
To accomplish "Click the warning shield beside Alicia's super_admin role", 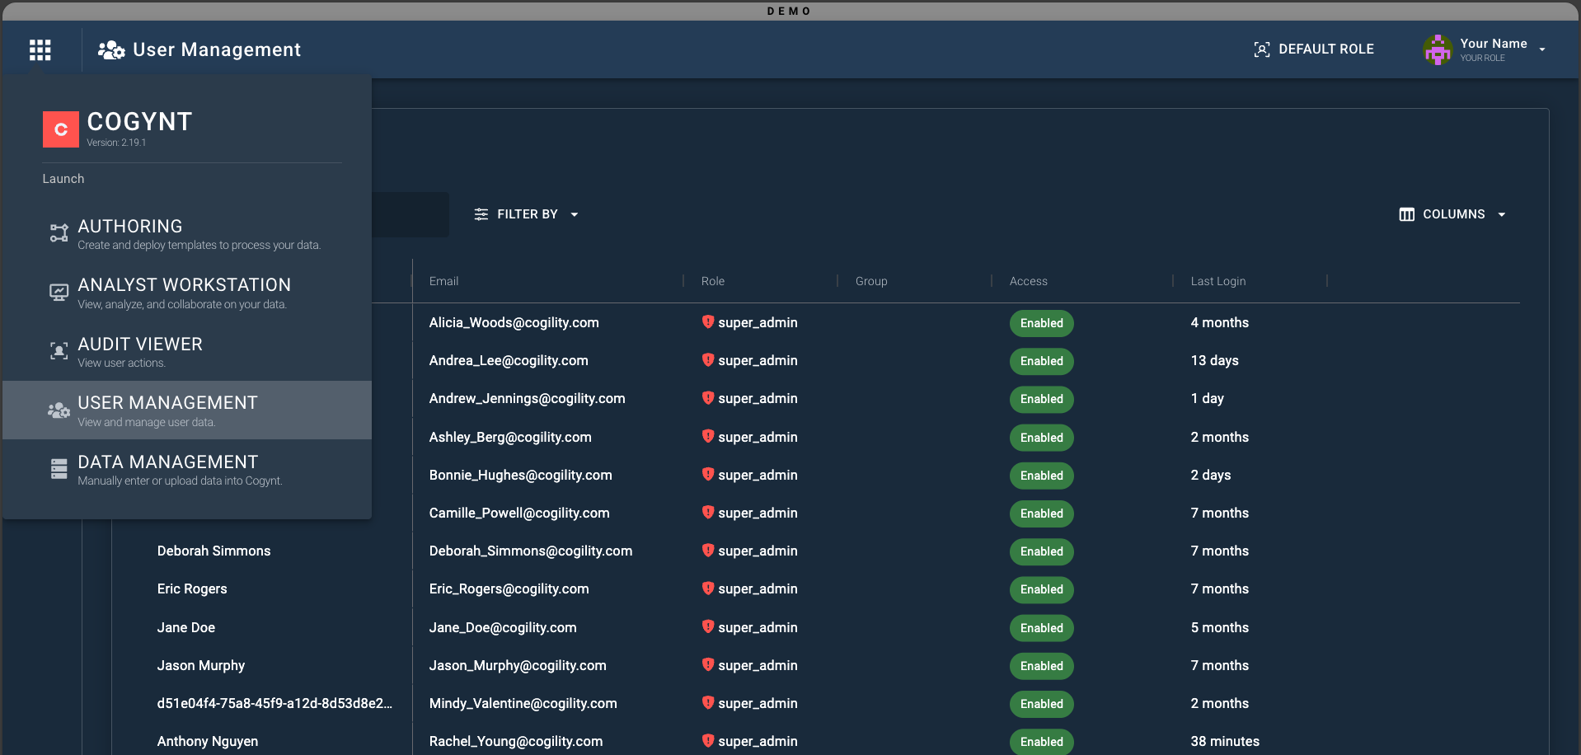I will tap(708, 323).
